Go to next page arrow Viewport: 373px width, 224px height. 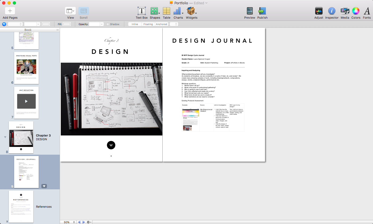pyautogui.click(x=84, y=222)
